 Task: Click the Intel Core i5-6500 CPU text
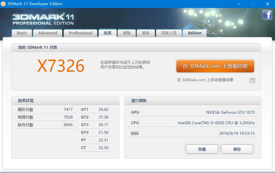click(x=216, y=123)
